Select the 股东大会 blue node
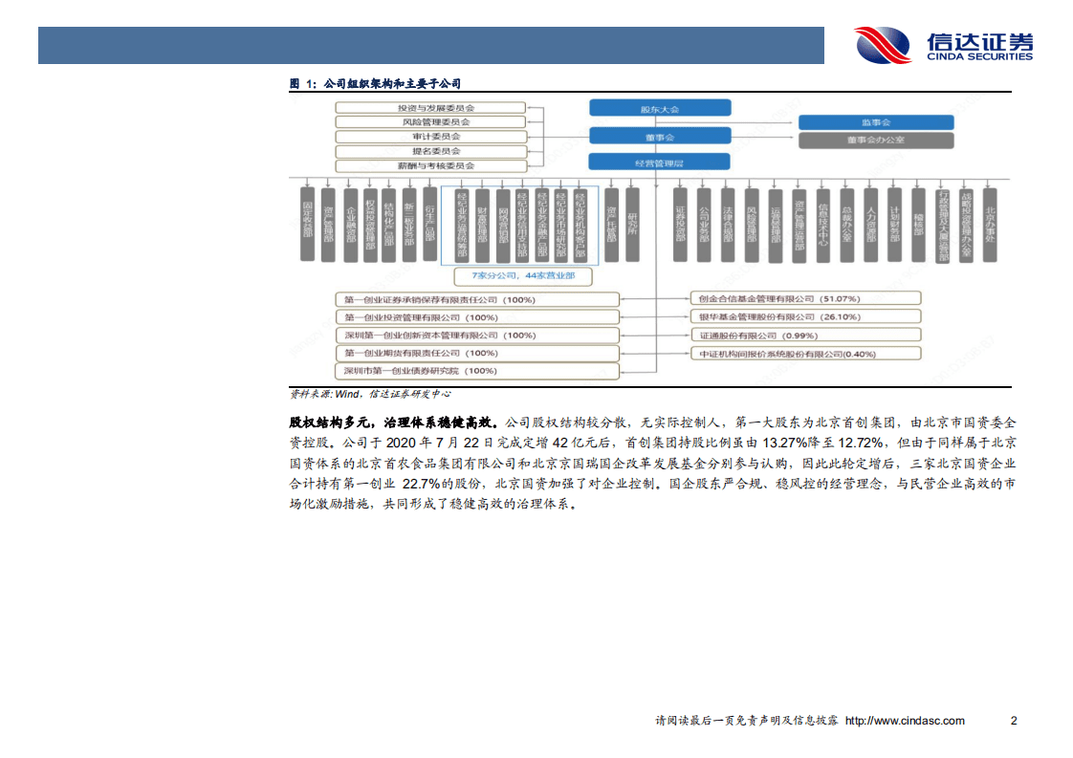 [x=662, y=108]
